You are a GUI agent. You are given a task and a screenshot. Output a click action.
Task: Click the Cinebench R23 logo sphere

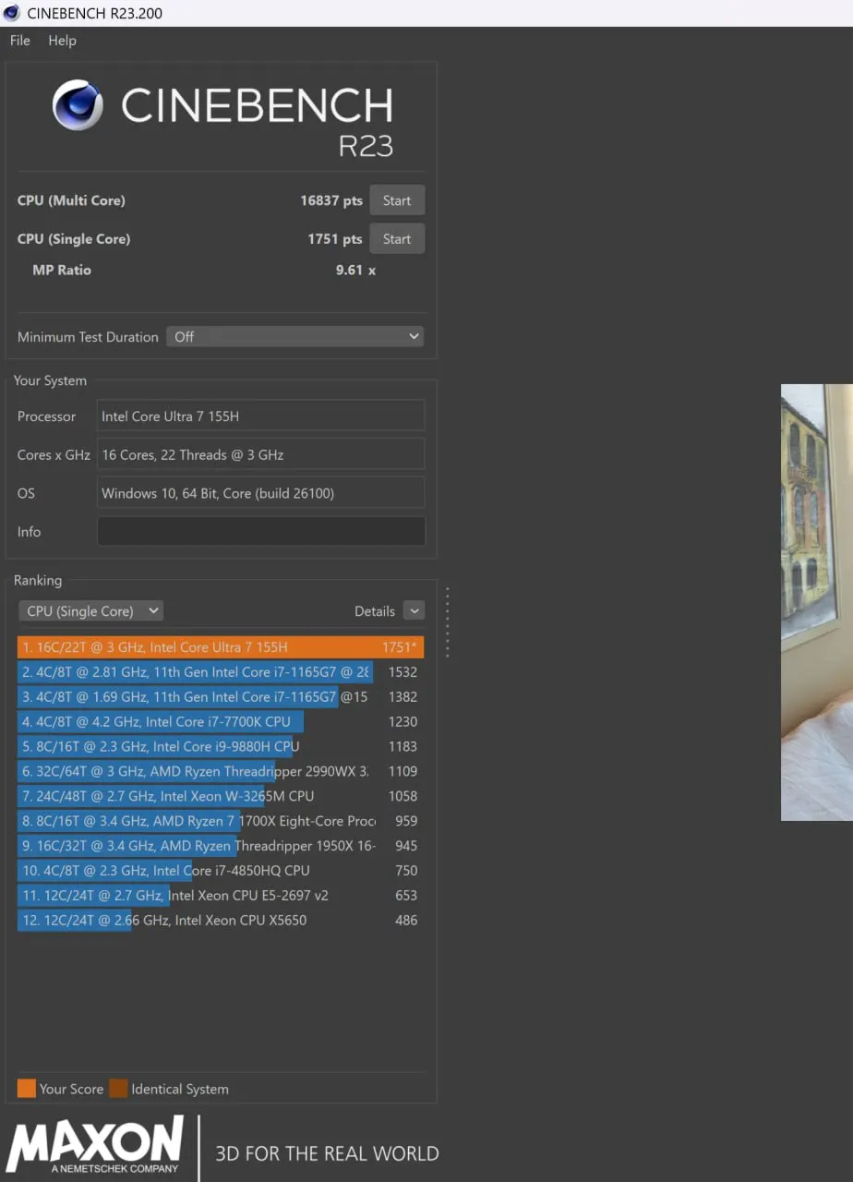pyautogui.click(x=78, y=105)
